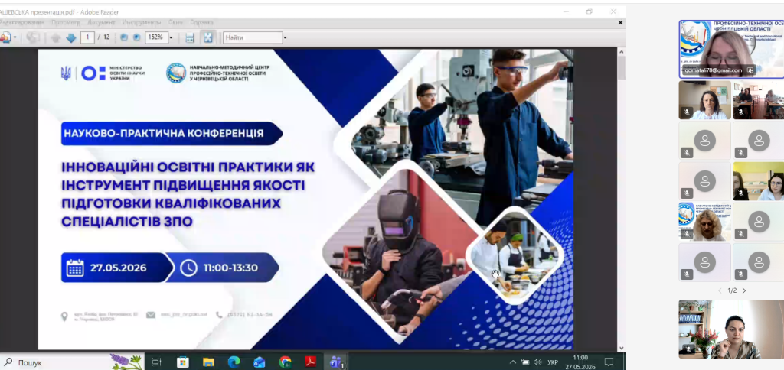Click the current page number box

87,37
